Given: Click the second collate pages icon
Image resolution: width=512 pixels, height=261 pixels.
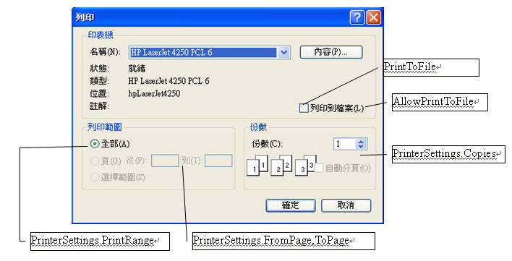Looking at the screenshot, I should pyautogui.click(x=281, y=166).
